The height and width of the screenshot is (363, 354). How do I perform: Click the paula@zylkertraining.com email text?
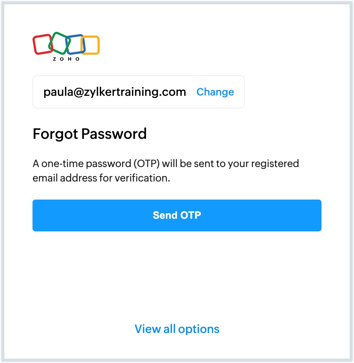point(115,92)
